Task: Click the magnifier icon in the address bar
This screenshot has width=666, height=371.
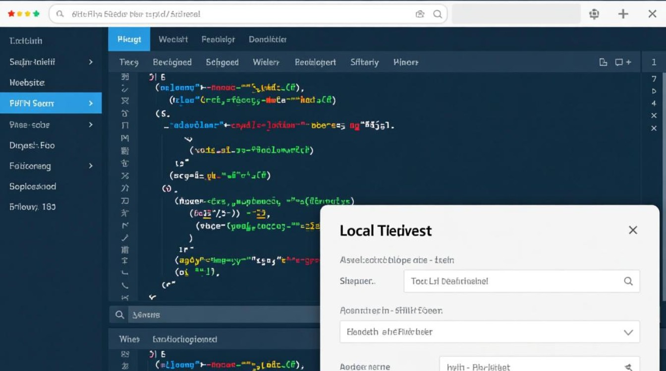Action: coord(438,14)
